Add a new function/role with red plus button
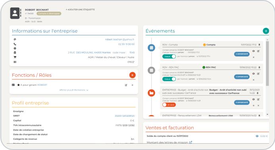 coord(132,75)
